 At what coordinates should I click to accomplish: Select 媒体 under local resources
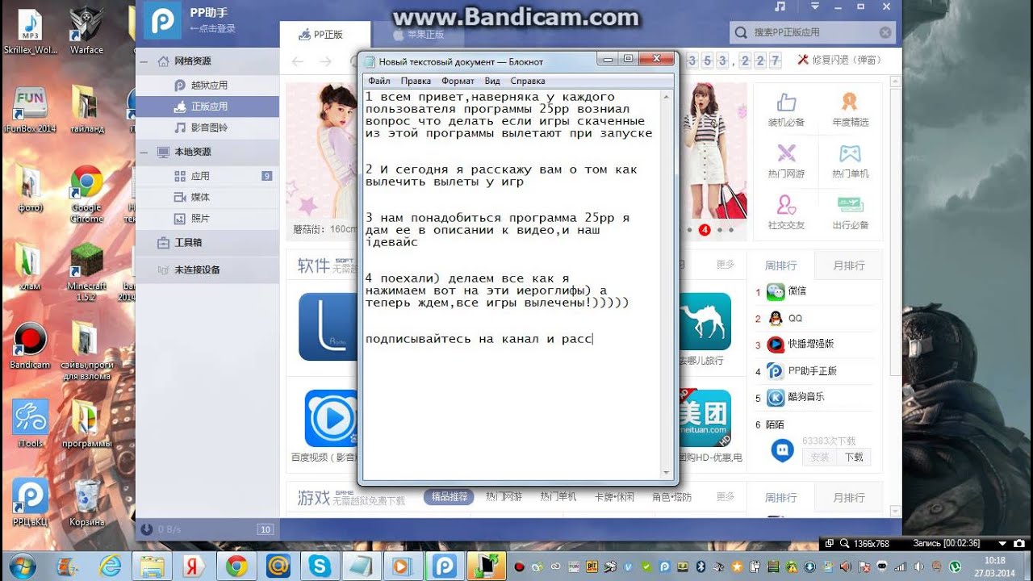click(x=207, y=197)
